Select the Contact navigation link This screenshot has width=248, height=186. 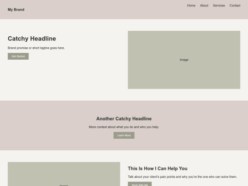point(235,6)
